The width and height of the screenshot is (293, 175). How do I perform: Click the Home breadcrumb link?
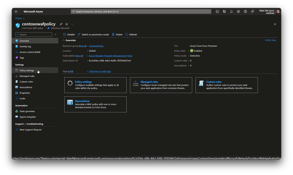(18, 18)
